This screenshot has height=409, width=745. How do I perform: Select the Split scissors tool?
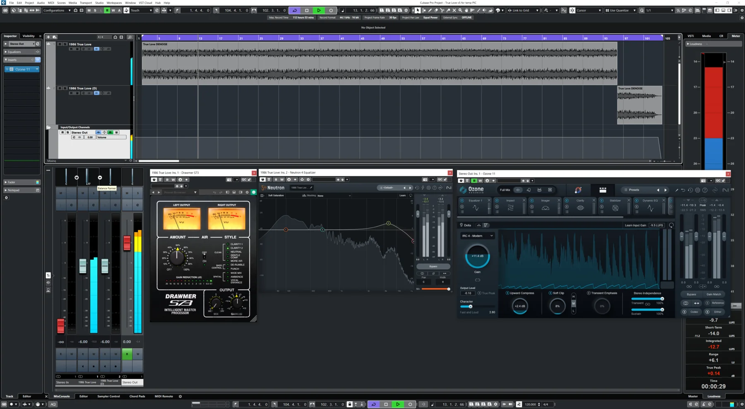(x=442, y=10)
